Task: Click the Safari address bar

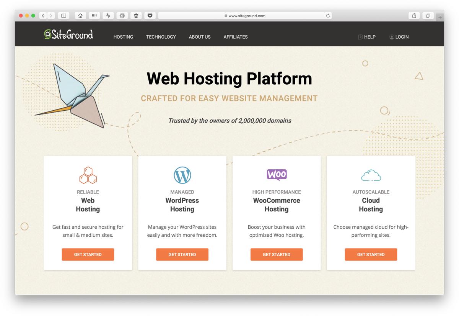Action: click(x=245, y=16)
